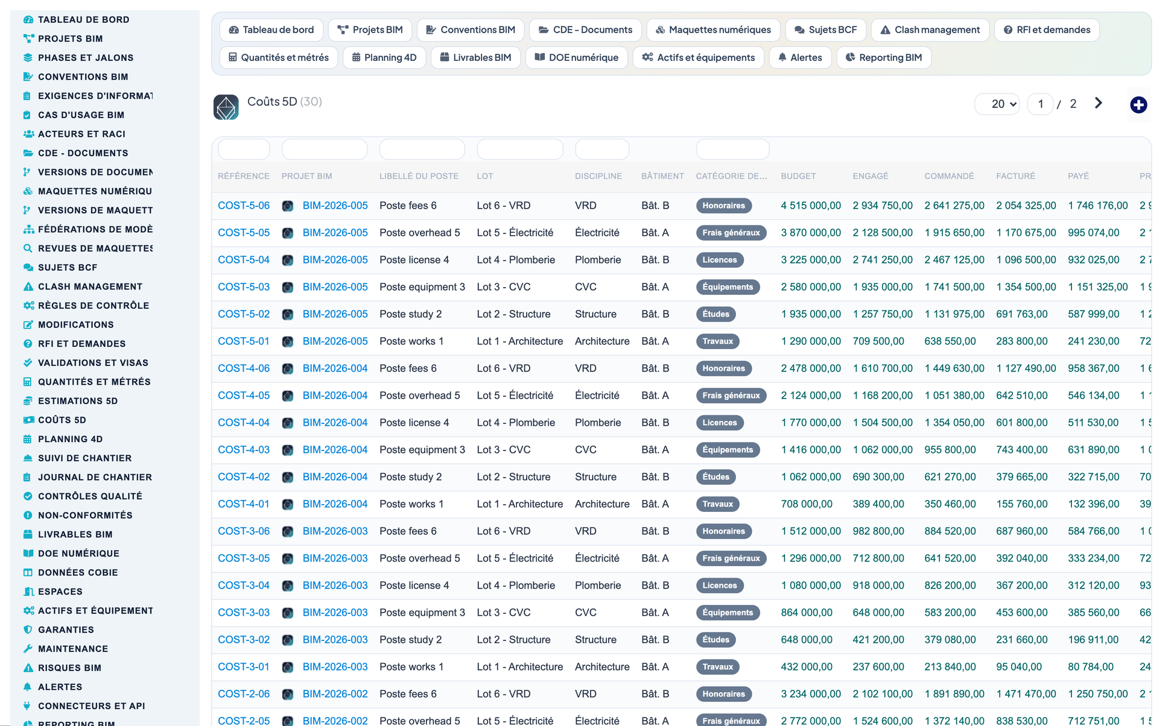
Task: Open Clash management top tab
Action: [x=930, y=30]
